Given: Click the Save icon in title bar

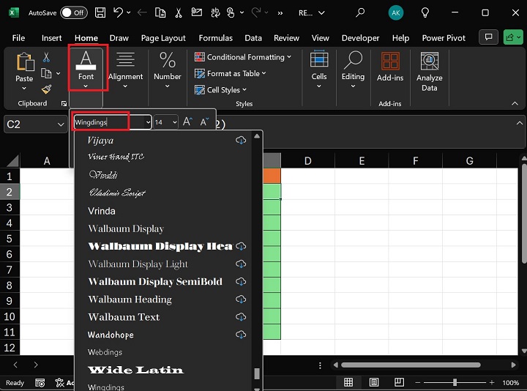Looking at the screenshot, I should 100,12.
